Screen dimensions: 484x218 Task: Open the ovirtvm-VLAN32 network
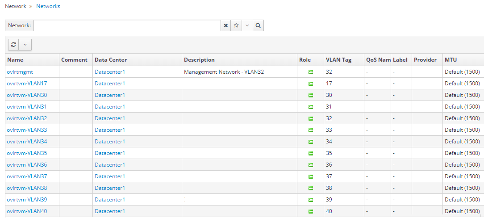[x=27, y=118]
